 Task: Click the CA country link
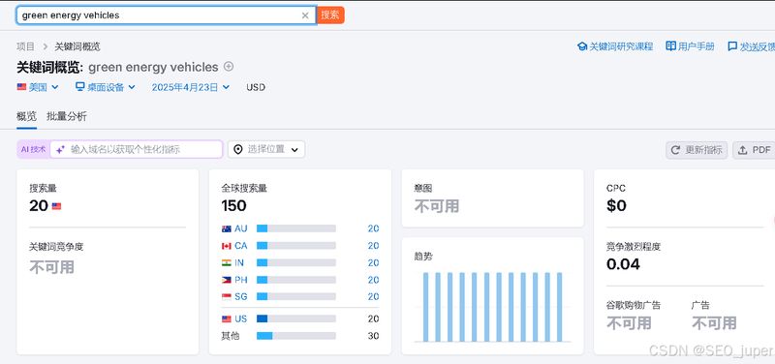coord(241,246)
